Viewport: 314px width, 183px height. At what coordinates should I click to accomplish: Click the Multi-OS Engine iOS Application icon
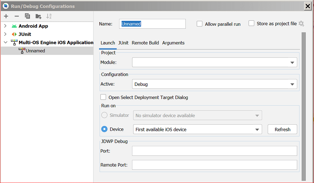tap(14, 42)
